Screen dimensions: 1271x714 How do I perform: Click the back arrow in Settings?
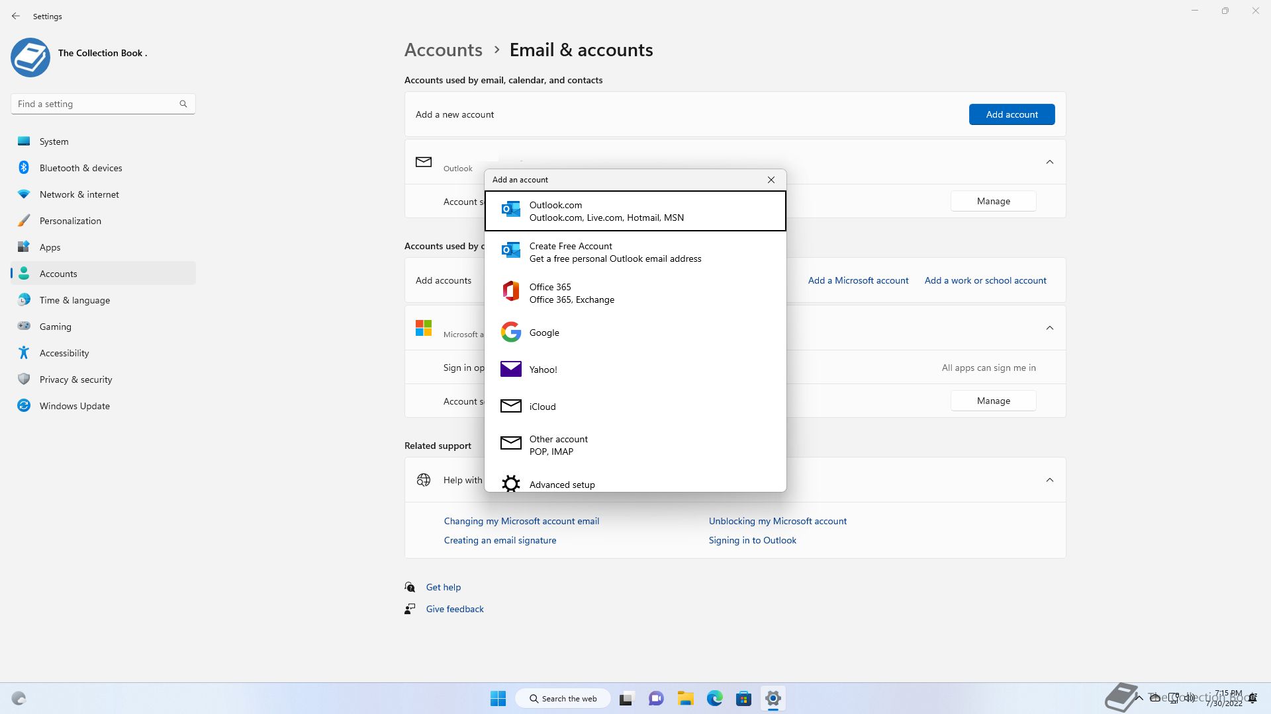(x=16, y=16)
